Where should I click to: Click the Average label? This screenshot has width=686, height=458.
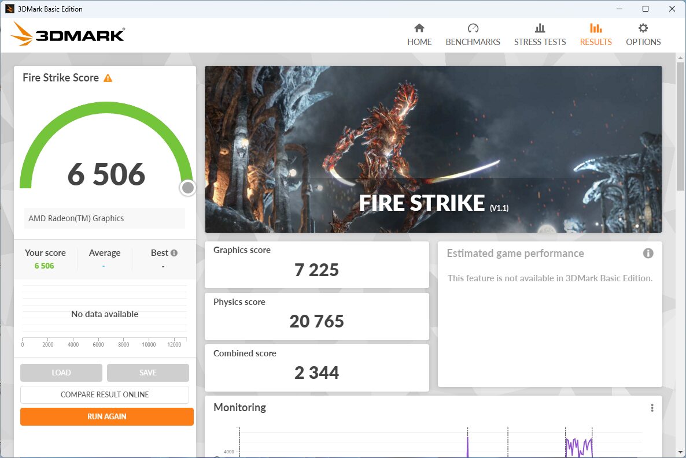point(105,253)
